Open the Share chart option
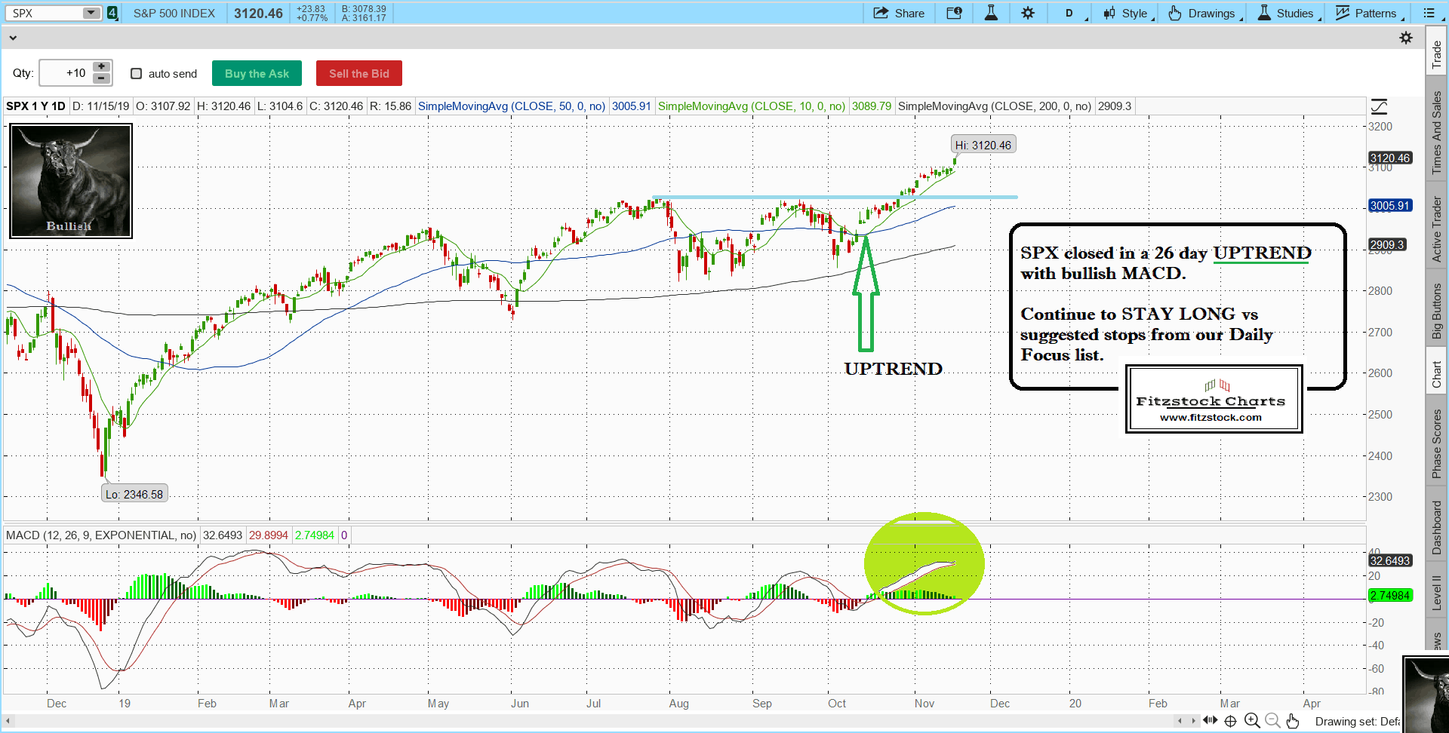 tap(899, 13)
